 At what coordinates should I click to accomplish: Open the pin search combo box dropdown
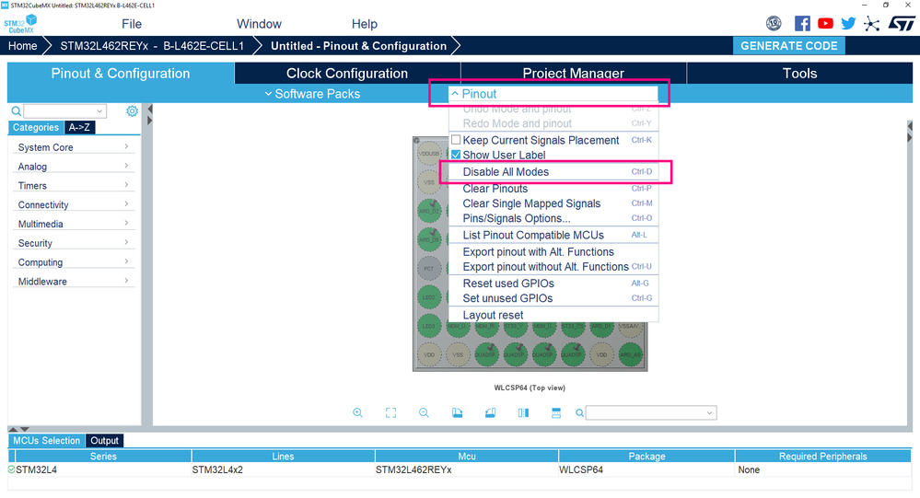click(x=709, y=413)
